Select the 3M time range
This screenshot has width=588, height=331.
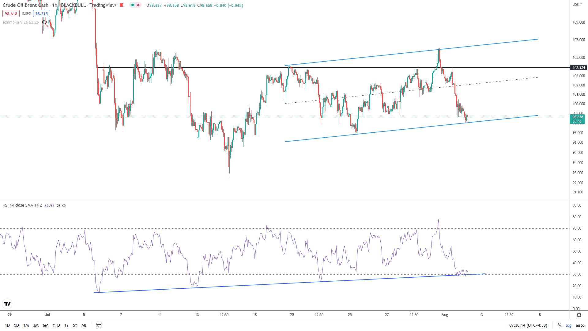point(36,325)
